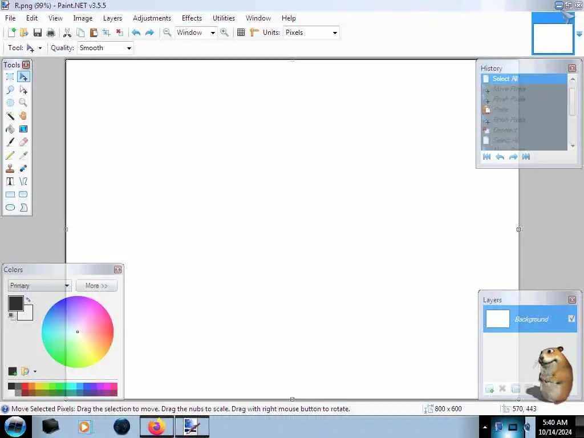Image resolution: width=584 pixels, height=438 pixels.
Task: Select the Clone Stamp tool
Action: [10, 168]
